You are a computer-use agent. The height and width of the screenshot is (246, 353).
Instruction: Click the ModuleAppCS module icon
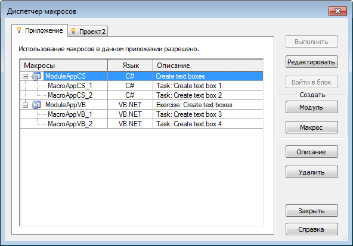coord(36,76)
